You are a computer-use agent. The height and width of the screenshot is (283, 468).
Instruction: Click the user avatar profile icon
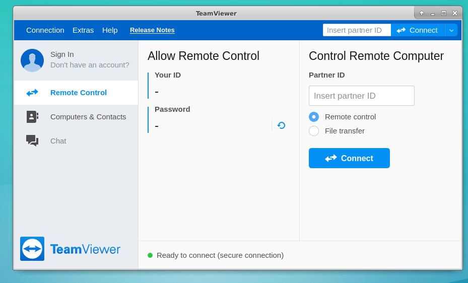coord(32,60)
